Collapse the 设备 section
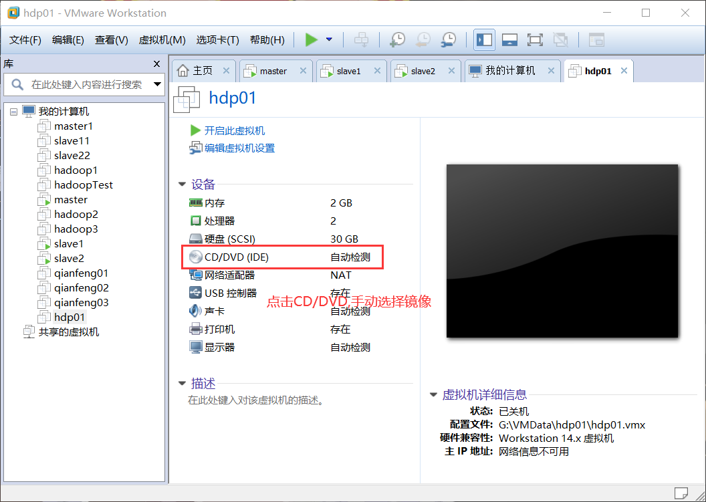The image size is (706, 502). click(182, 184)
